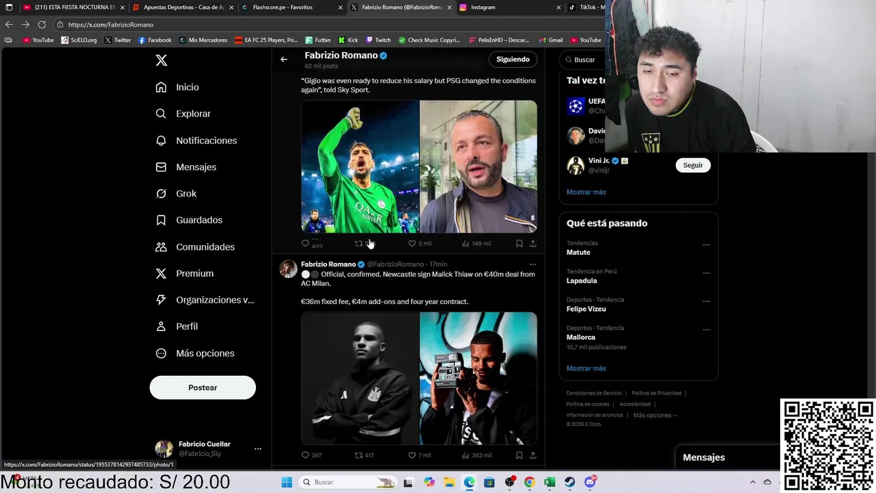876x493 pixels.
Task: Open Comunidades in the sidebar
Action: pos(196,246)
